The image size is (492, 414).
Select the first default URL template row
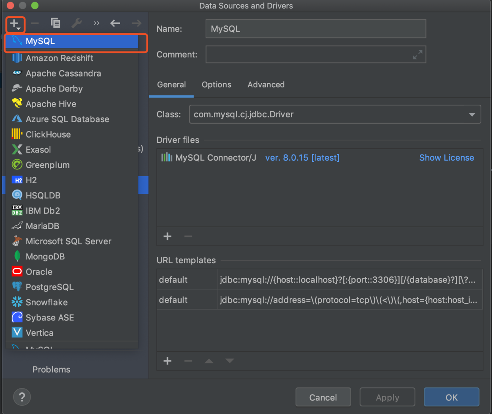[x=319, y=280]
